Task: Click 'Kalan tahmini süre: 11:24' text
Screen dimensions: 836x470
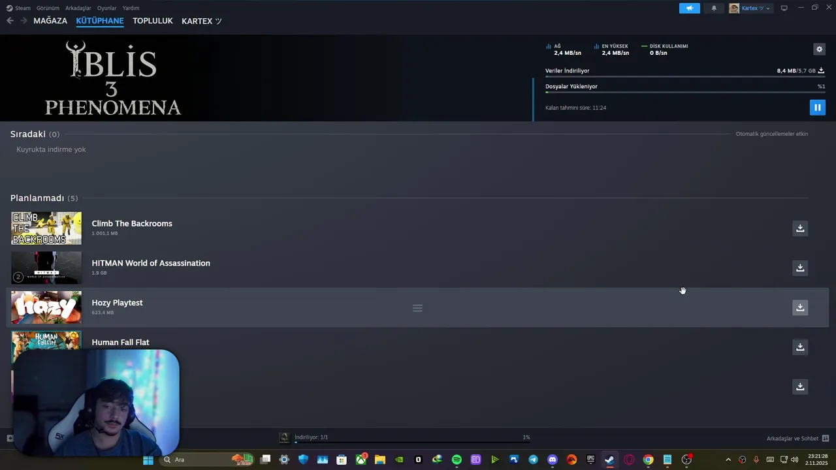Action: point(575,108)
